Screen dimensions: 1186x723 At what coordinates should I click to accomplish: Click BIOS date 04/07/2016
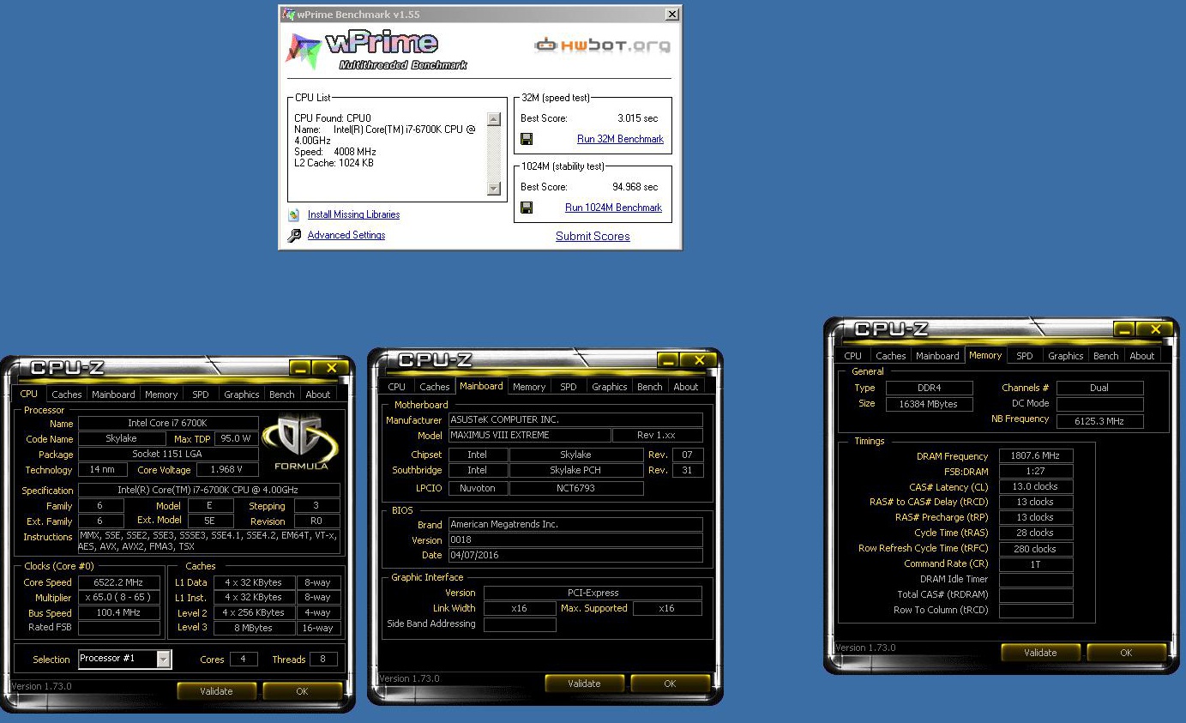[575, 556]
